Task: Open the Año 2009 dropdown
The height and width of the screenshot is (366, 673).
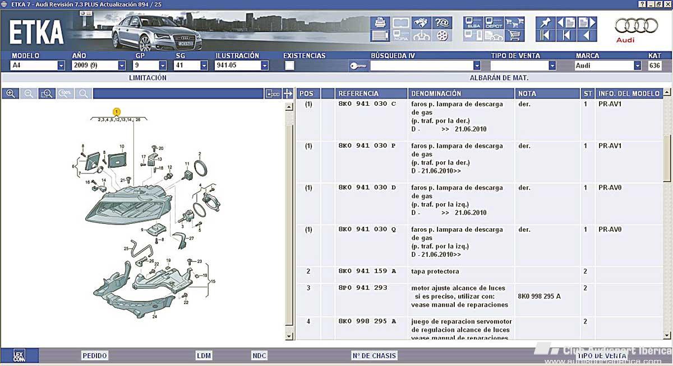Action: point(122,65)
